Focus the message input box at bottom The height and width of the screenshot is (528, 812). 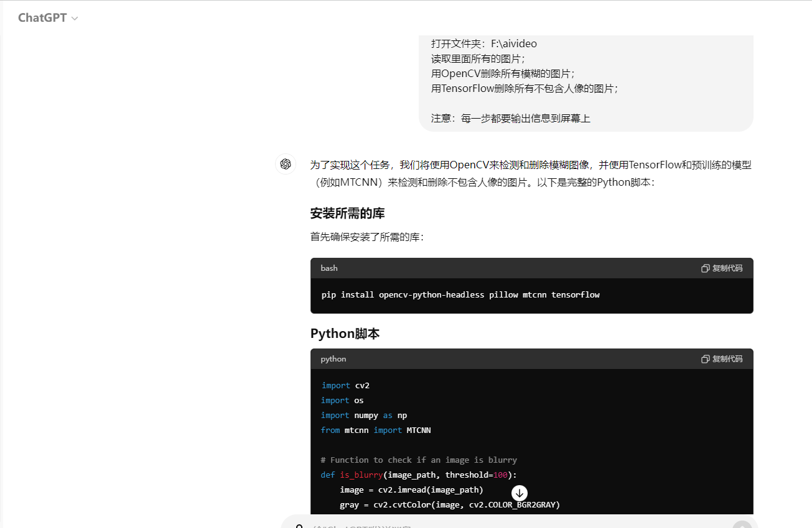click(x=520, y=523)
